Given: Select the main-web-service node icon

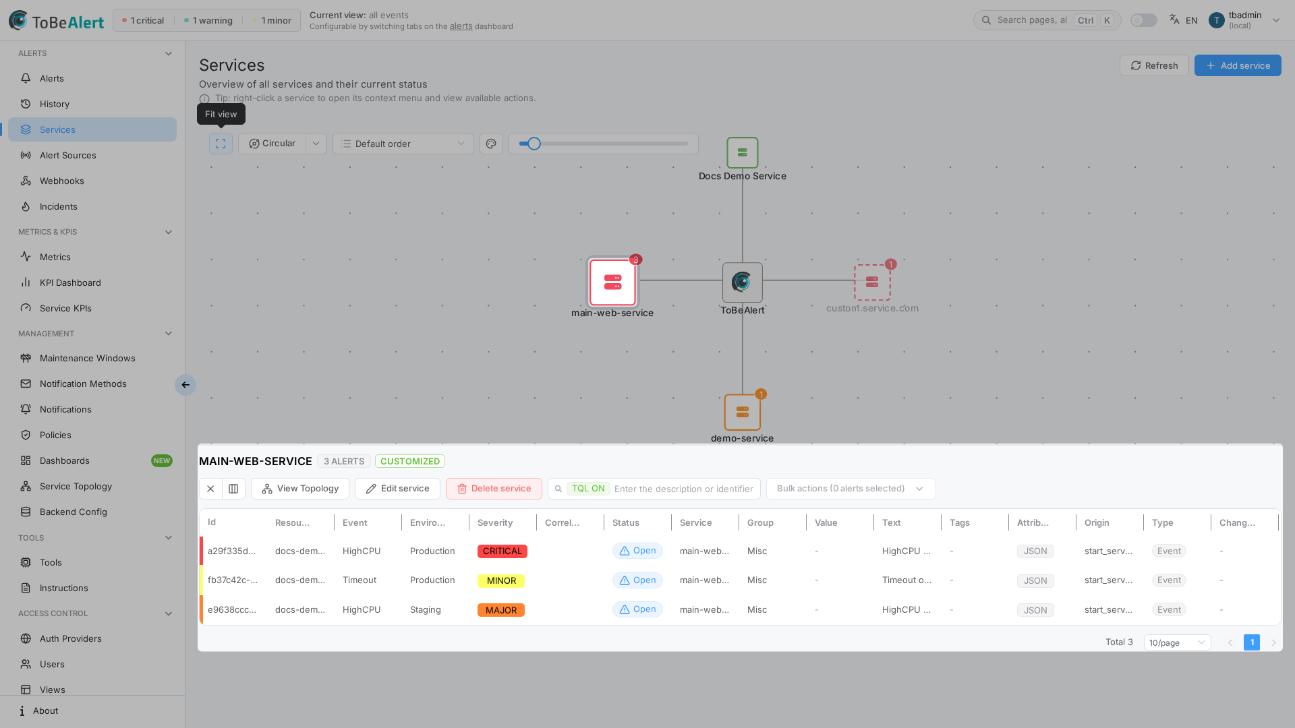Looking at the screenshot, I should coord(612,282).
